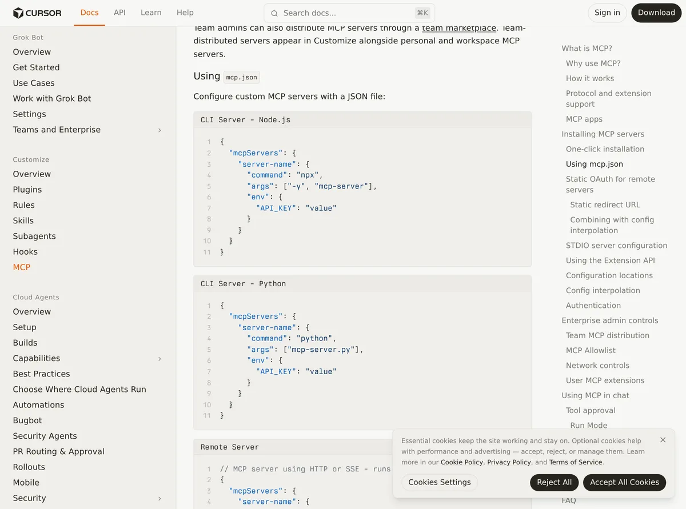Open Subagents in sidebar
The height and width of the screenshot is (509, 686).
tap(34, 236)
